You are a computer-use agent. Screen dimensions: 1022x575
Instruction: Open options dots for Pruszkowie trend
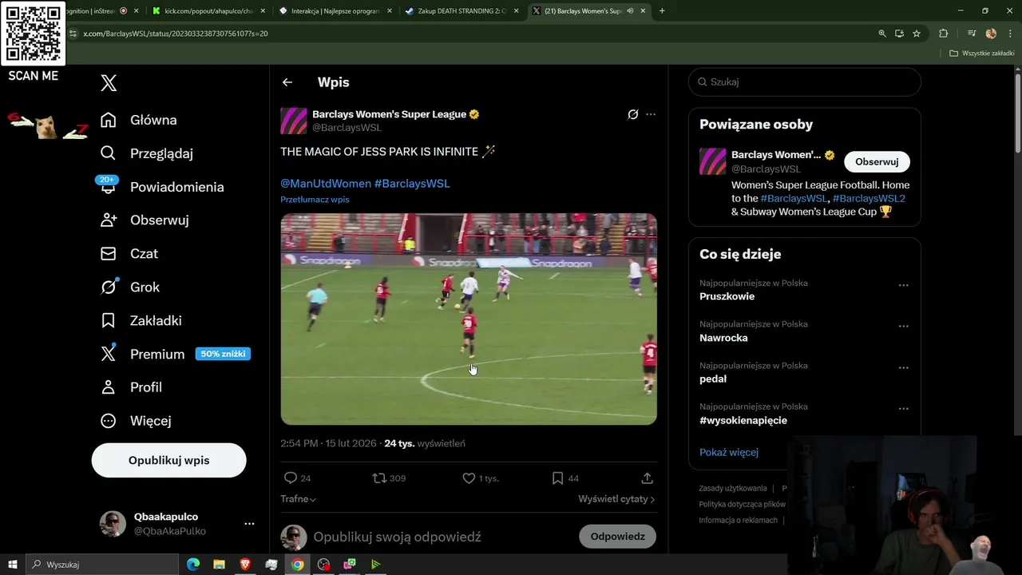(x=904, y=285)
